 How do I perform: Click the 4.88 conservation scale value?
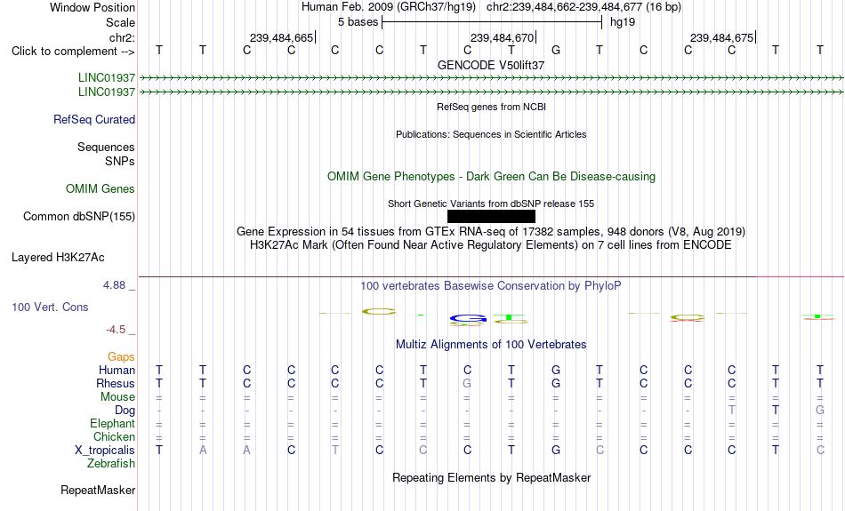click(x=114, y=285)
